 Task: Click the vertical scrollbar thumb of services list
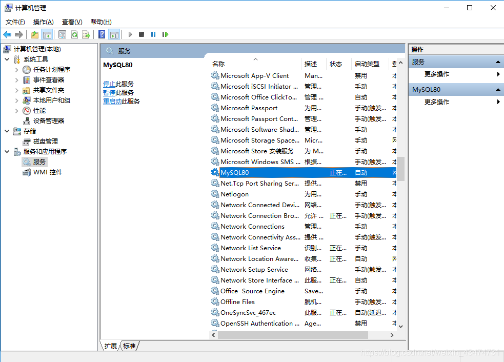(400, 169)
